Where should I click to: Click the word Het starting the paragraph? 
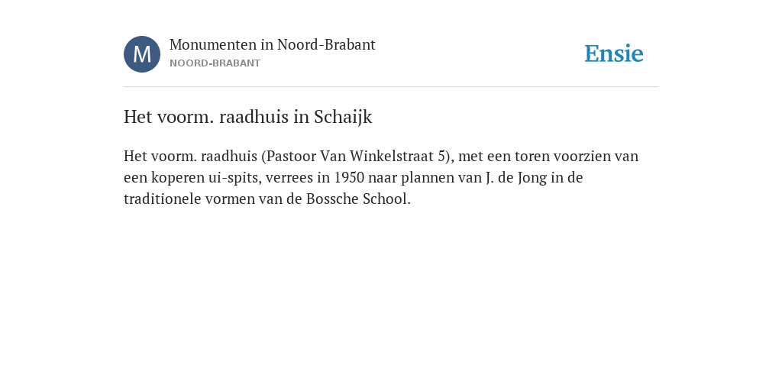pos(135,157)
